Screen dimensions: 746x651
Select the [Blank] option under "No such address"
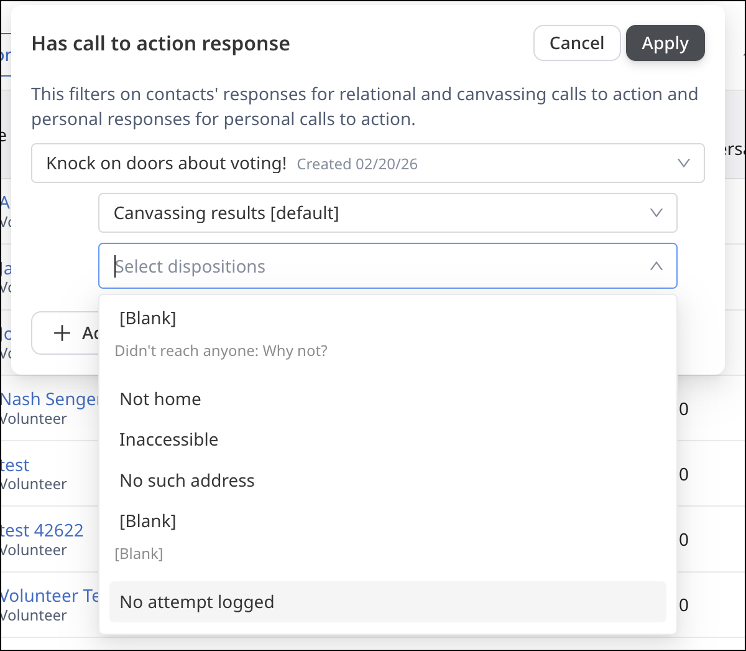point(148,521)
